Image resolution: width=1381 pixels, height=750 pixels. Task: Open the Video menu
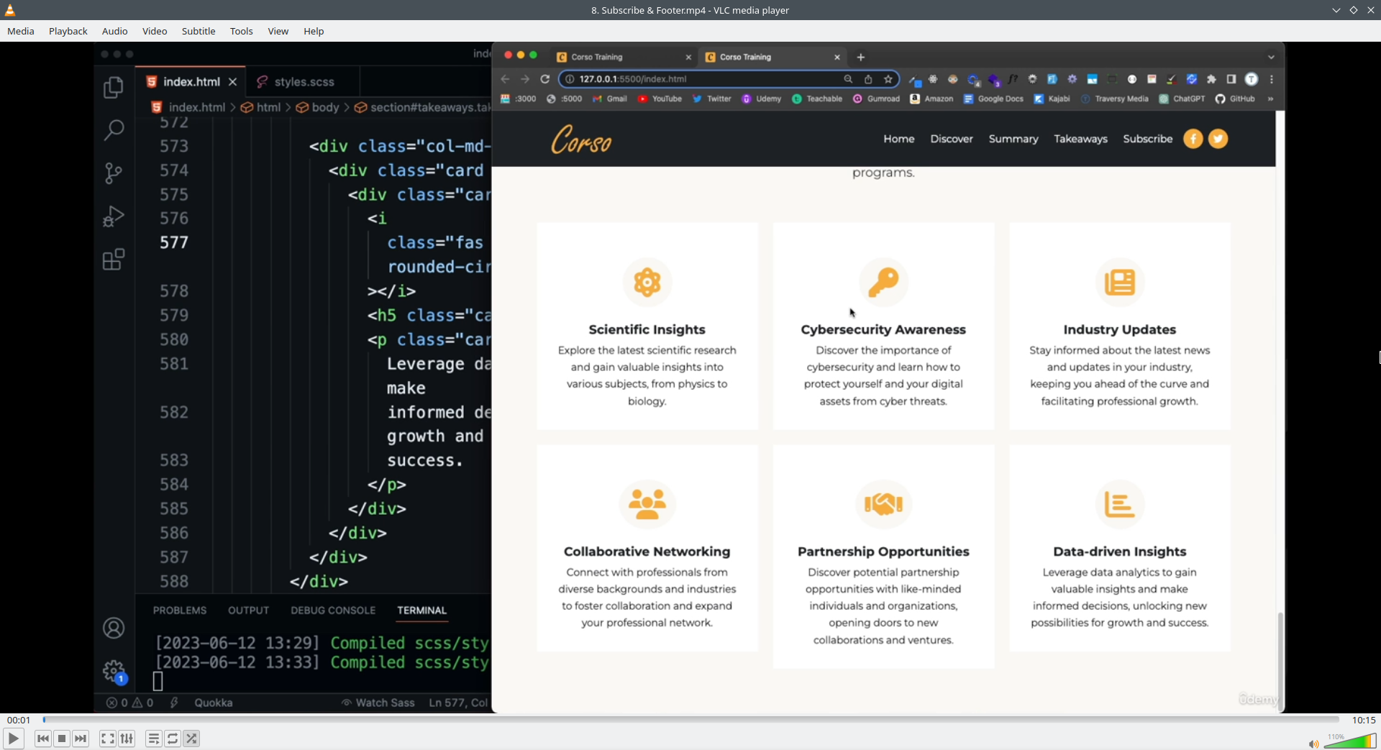tap(155, 31)
